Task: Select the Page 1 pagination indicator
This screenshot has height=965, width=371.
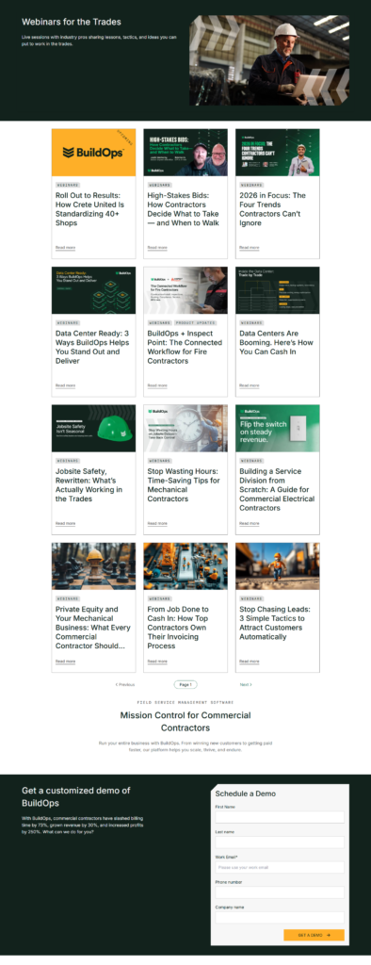Action: [185, 684]
